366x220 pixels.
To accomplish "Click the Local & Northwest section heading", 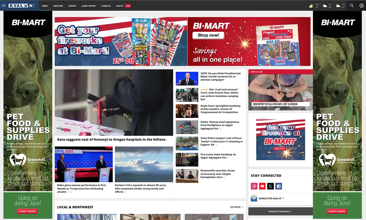I will 75,207.
